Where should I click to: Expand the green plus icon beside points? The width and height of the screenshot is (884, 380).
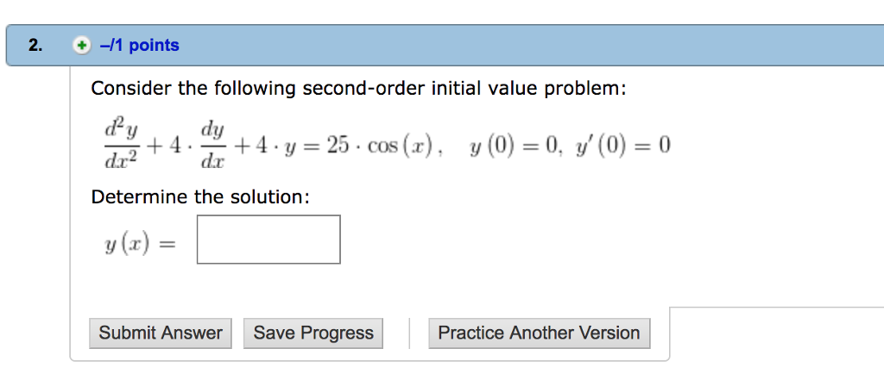82,46
